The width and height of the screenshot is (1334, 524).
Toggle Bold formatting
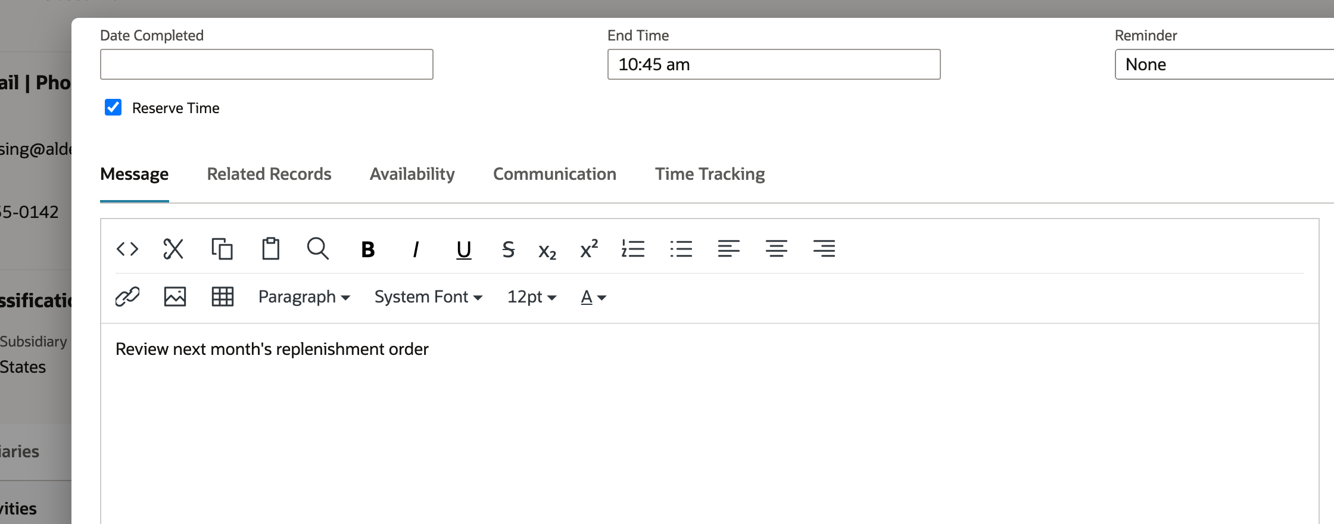(368, 249)
